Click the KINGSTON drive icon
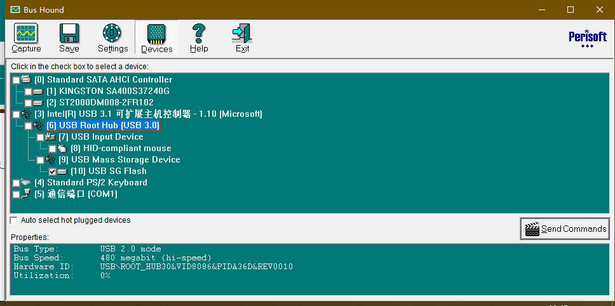This screenshot has height=306, width=615. pos(38,91)
